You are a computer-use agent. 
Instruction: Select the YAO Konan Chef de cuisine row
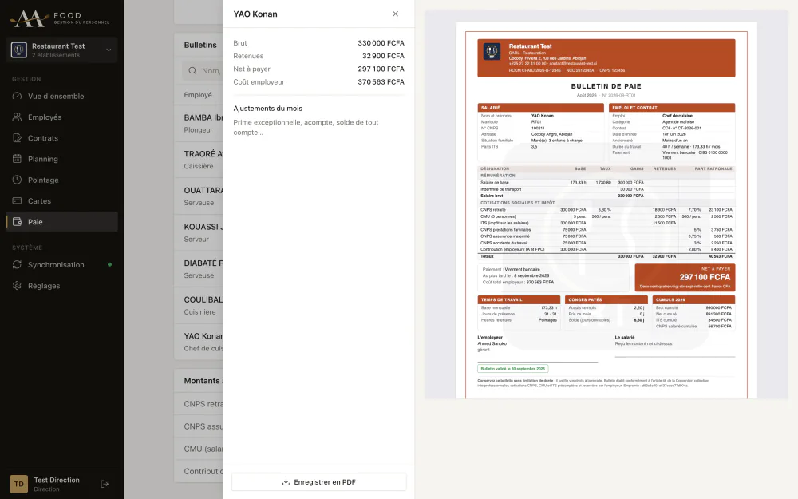coord(199,342)
